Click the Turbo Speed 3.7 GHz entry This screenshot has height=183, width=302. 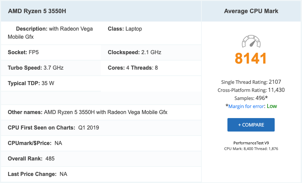35,68
